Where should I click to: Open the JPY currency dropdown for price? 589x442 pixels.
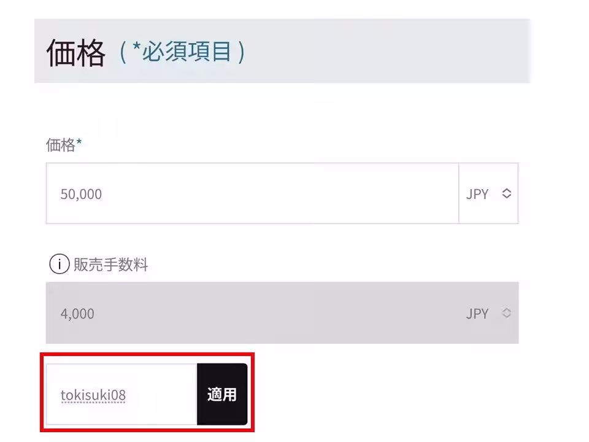click(488, 193)
